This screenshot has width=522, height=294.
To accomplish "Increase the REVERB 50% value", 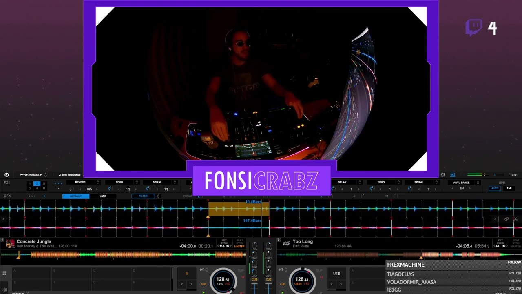I will [x=97, y=189].
